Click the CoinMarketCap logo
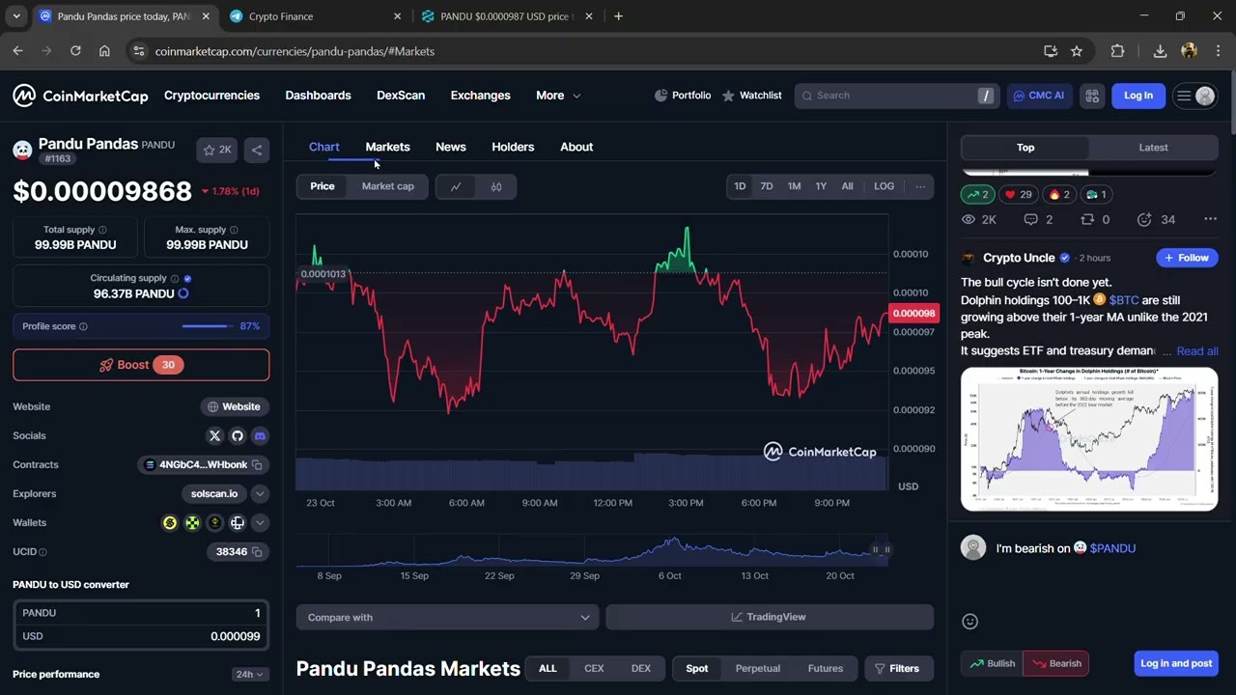 (x=80, y=96)
